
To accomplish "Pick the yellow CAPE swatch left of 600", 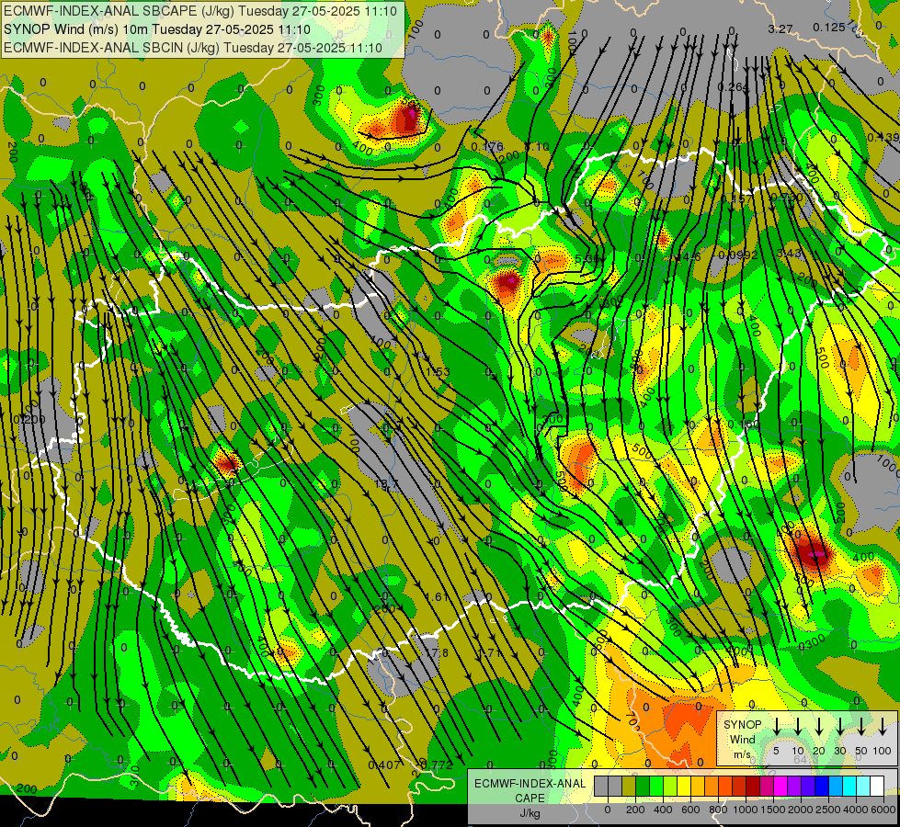I will point(684,786).
